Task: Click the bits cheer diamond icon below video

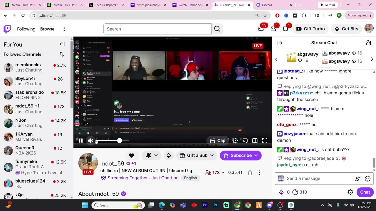Action: [169, 155]
